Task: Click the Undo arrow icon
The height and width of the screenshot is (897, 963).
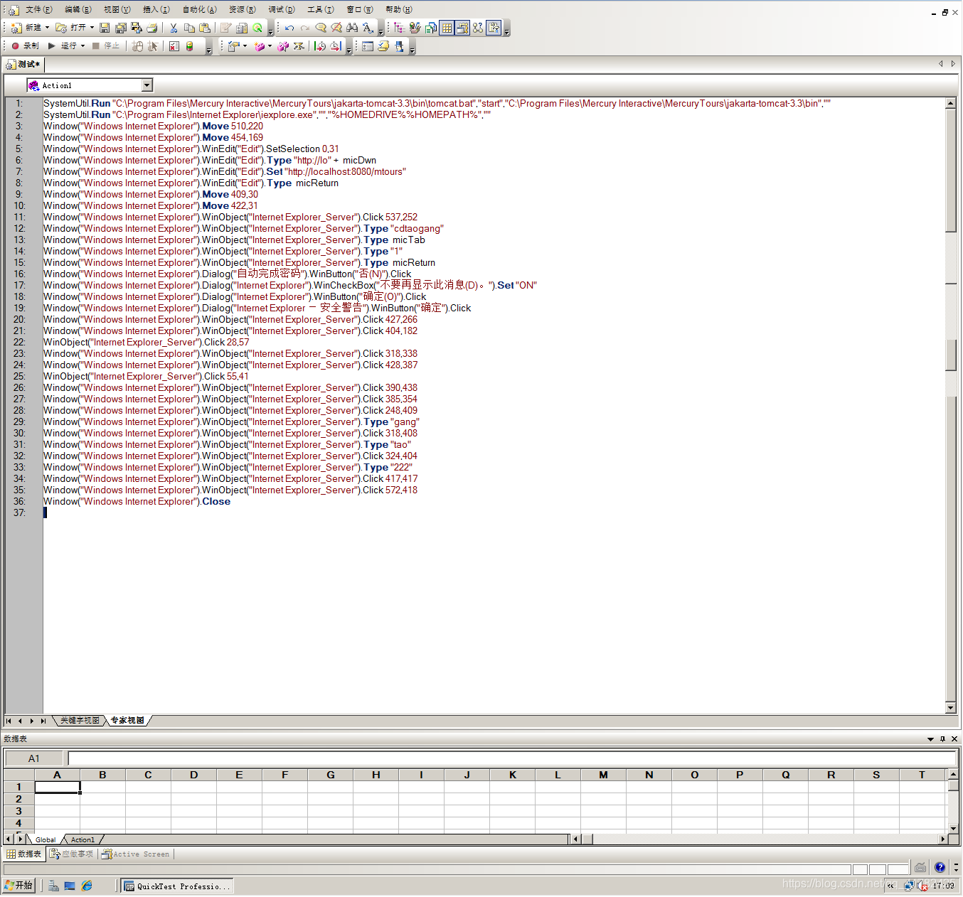Action: point(289,28)
